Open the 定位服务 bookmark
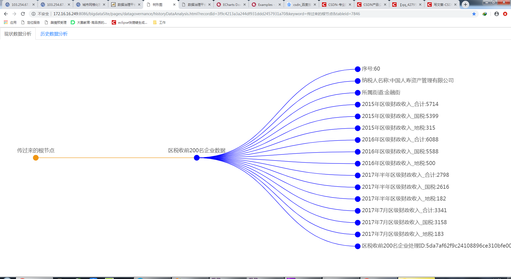The width and height of the screenshot is (511, 279). pyautogui.click(x=31, y=23)
